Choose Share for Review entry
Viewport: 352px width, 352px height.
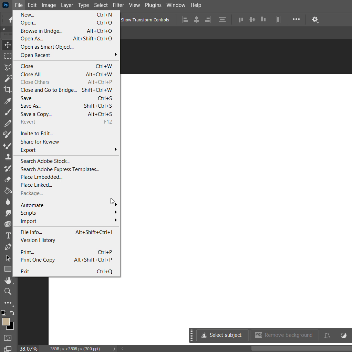(66, 142)
